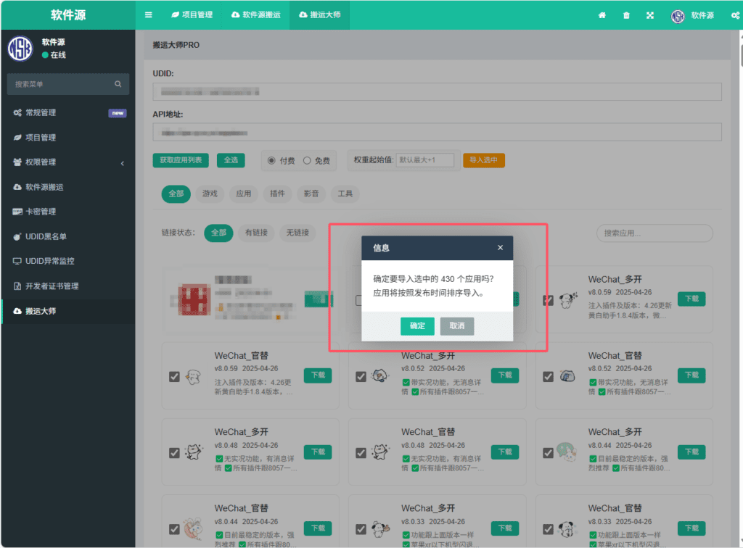Screen dimensions: 743x548
Task: Click the API地址 input field
Action: pyautogui.click(x=437, y=132)
